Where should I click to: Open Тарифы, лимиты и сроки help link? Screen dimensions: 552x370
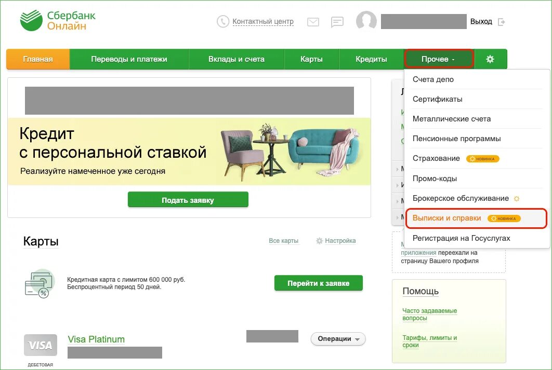pos(429,341)
